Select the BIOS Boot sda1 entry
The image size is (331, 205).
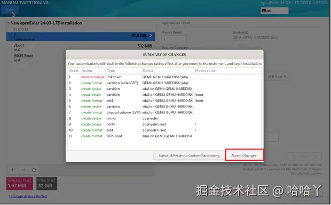click(x=81, y=58)
